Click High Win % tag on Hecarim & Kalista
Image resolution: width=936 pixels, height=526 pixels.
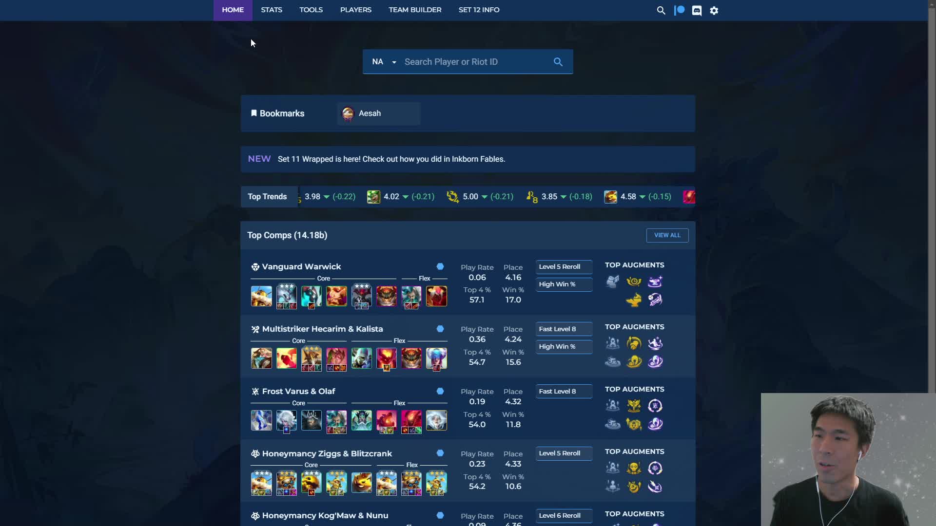click(x=564, y=347)
